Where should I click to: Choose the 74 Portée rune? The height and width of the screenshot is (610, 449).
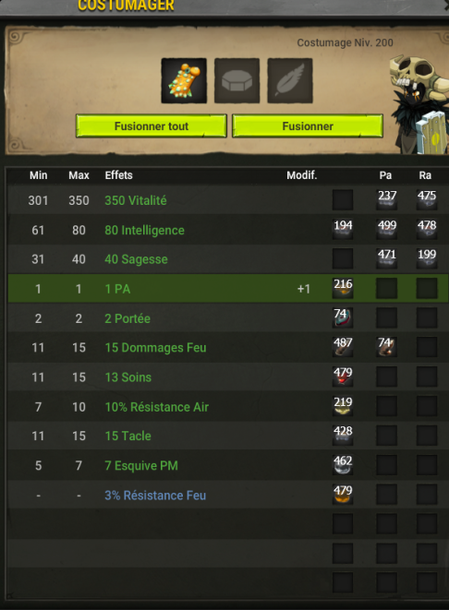tap(343, 317)
